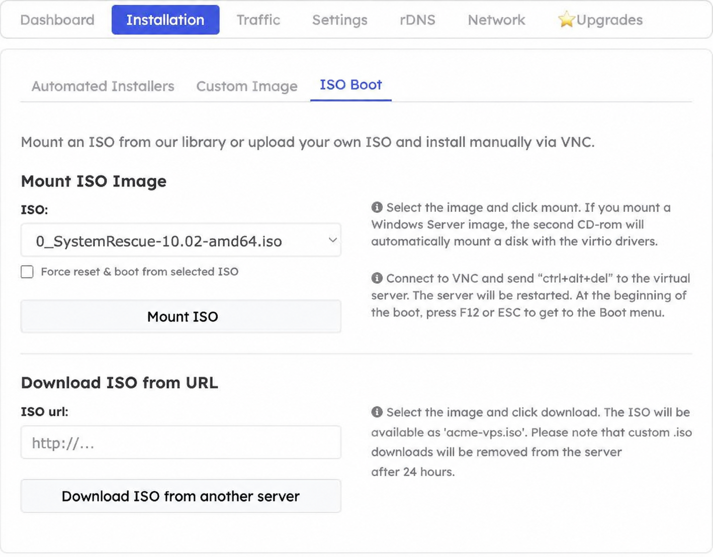Open the Settings tab
The image size is (713, 557).
tap(340, 20)
